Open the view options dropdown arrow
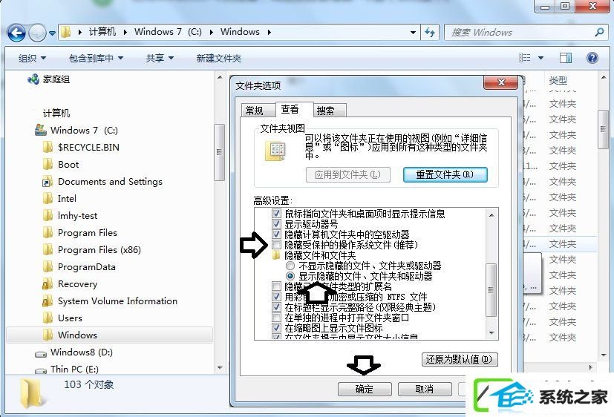 point(540,58)
